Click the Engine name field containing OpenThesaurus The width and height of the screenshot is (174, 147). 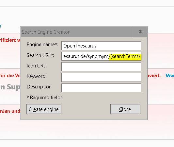[x=101, y=46]
